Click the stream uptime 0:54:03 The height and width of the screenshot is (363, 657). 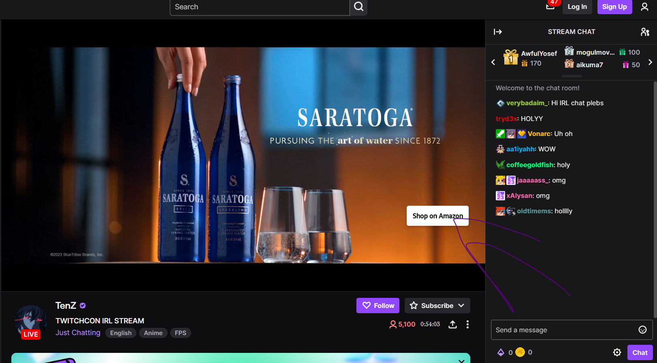(x=430, y=324)
